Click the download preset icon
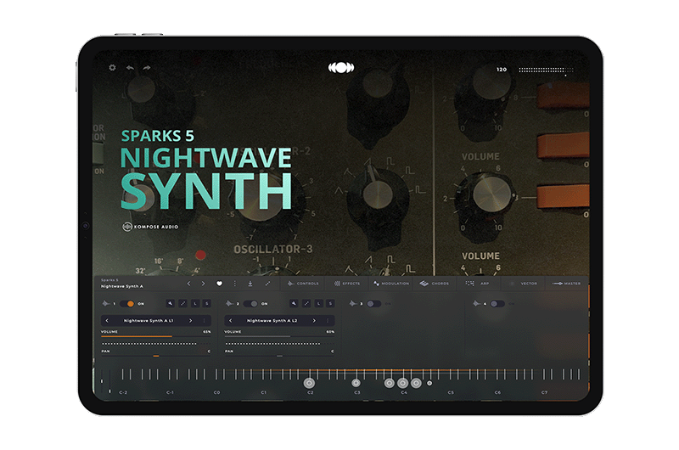This screenshot has width=679, height=450. [250, 284]
